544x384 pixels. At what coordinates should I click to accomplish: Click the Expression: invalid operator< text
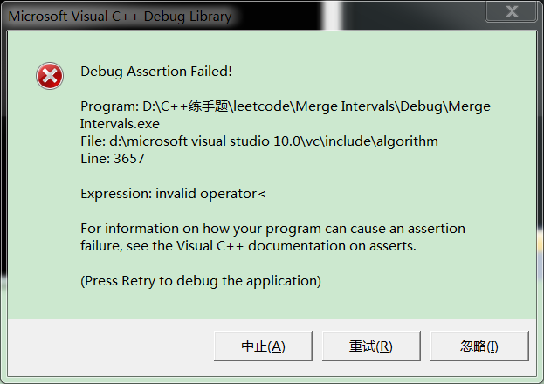pos(173,194)
